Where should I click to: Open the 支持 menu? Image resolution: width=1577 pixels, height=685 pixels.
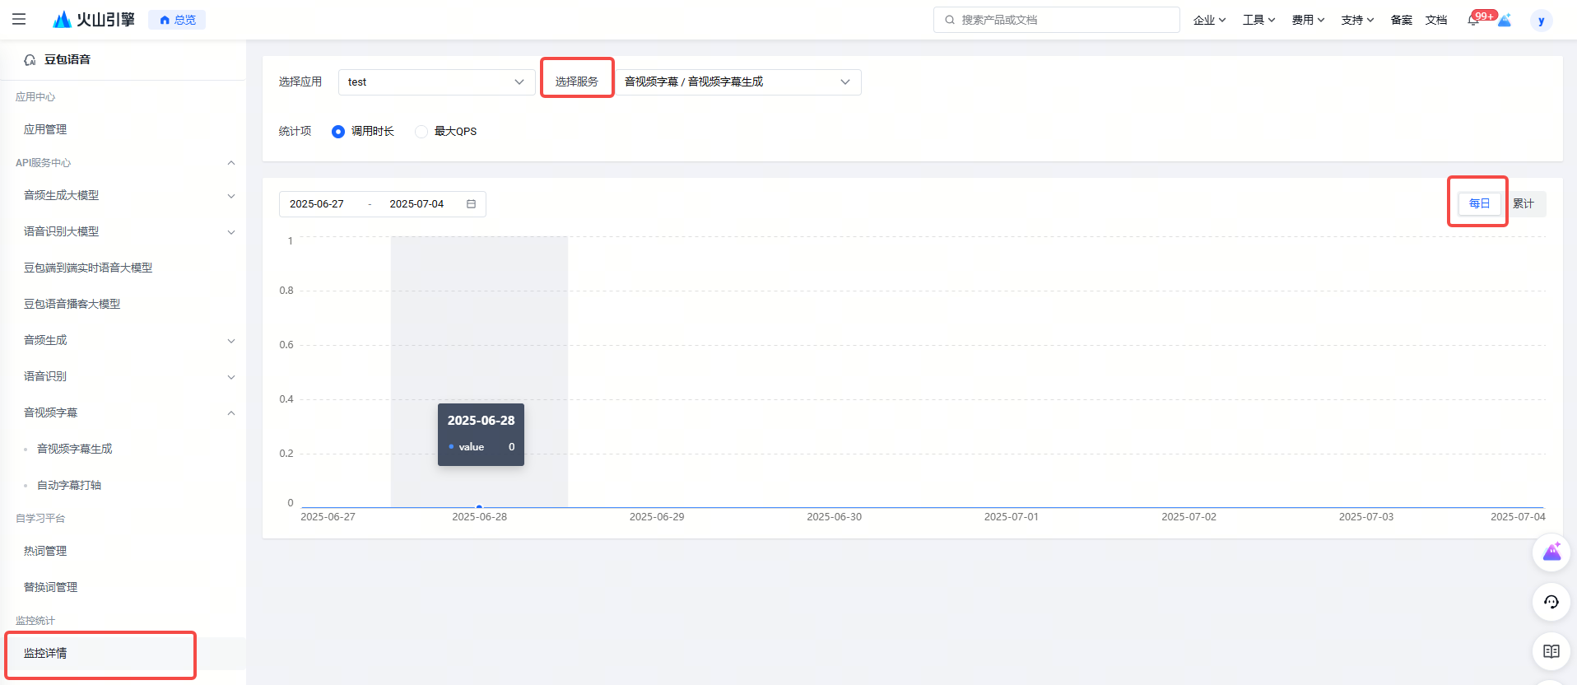[1357, 20]
